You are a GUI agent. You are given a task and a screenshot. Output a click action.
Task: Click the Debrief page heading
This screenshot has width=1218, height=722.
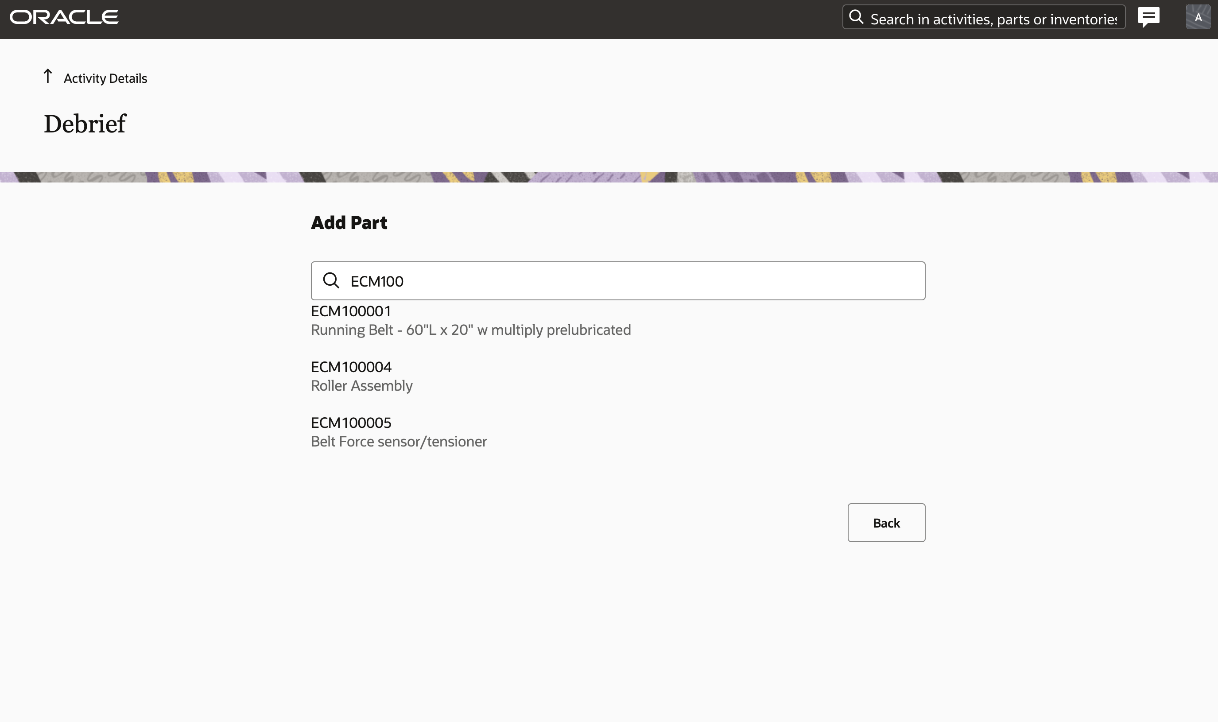(x=85, y=124)
